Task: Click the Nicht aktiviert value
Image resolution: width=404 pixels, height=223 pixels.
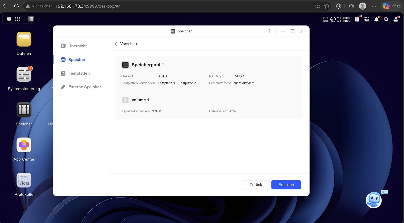Action: pos(244,83)
